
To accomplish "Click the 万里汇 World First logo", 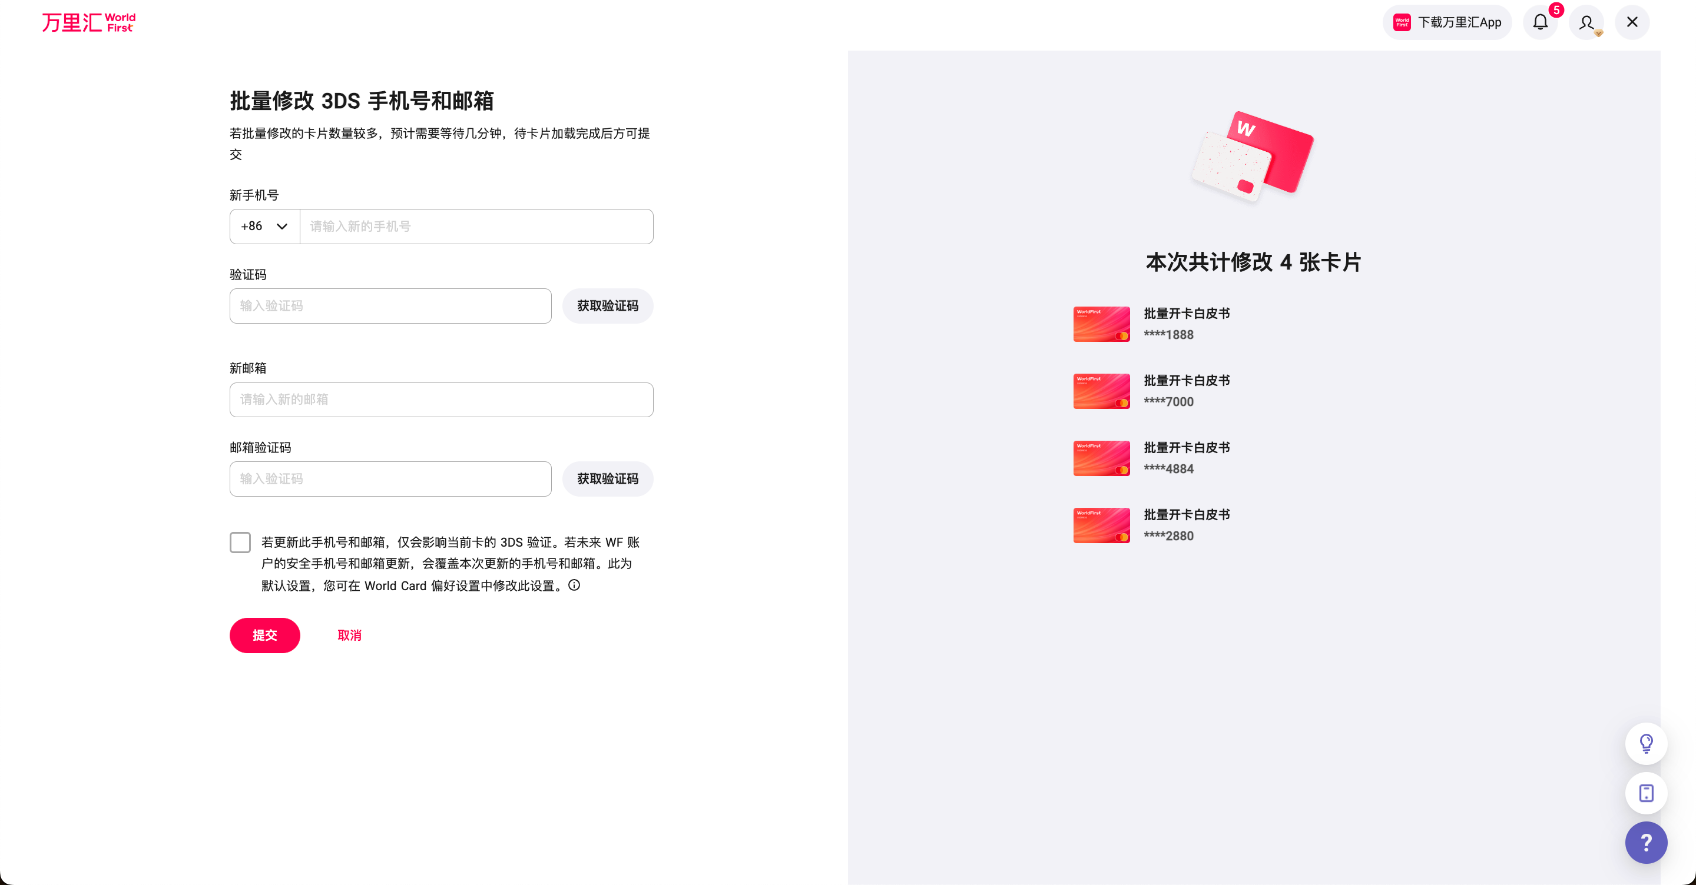I will pos(88,22).
